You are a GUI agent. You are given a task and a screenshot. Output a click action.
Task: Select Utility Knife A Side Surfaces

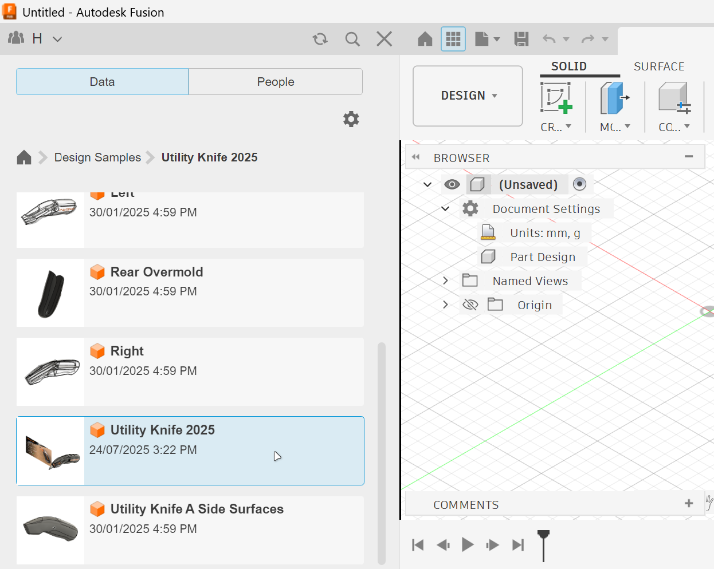(x=190, y=530)
